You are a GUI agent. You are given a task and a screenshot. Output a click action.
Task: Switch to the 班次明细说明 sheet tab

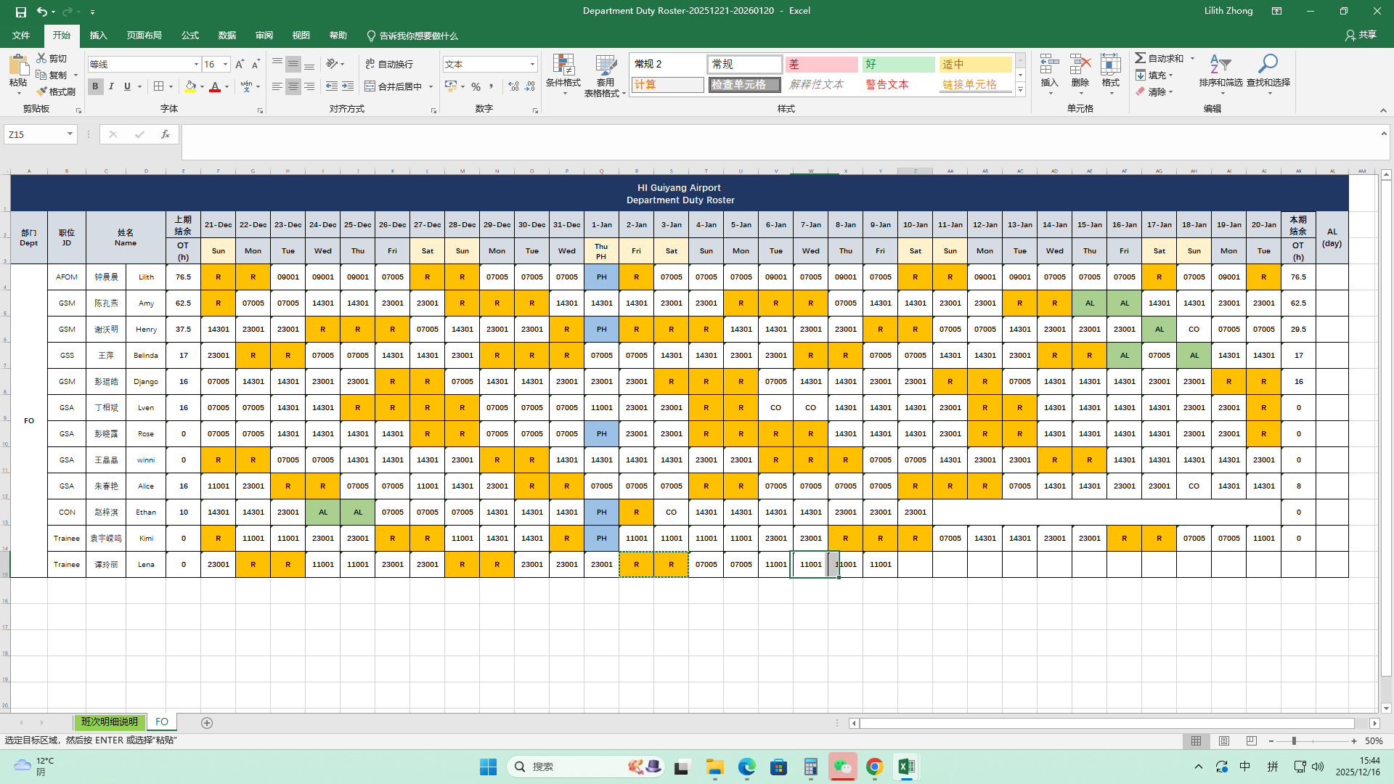point(109,722)
